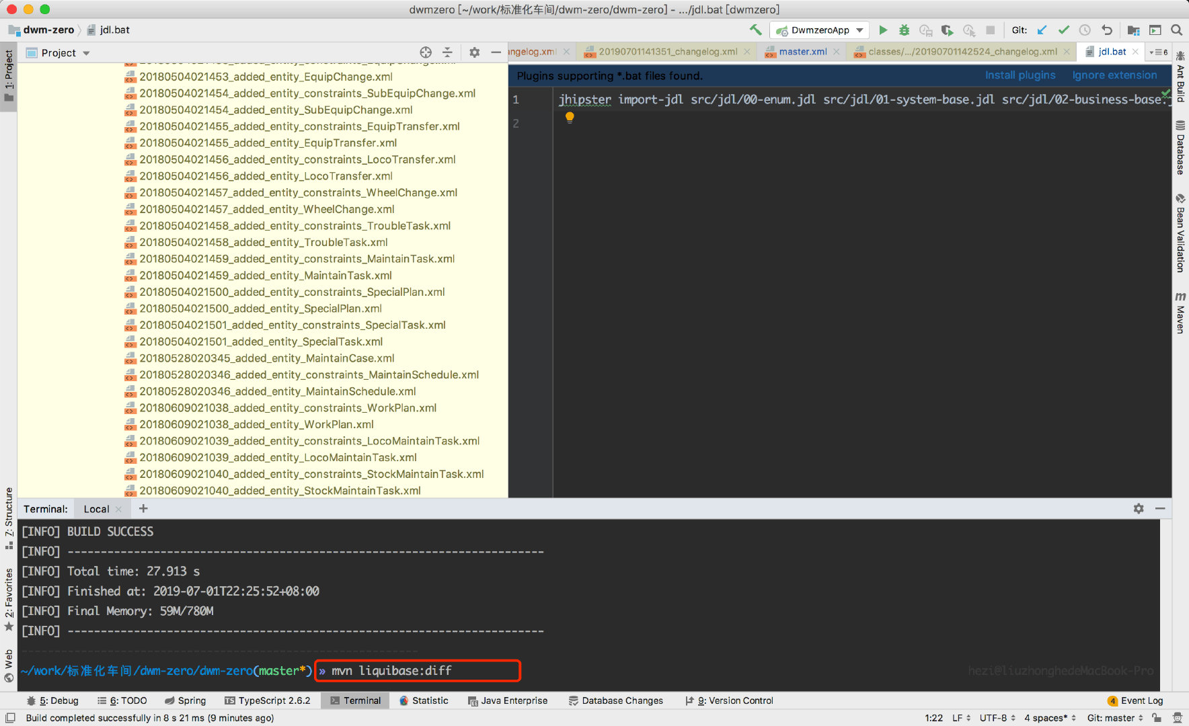Open the Event Log
Viewport: 1189px width, 726px height.
click(1135, 700)
